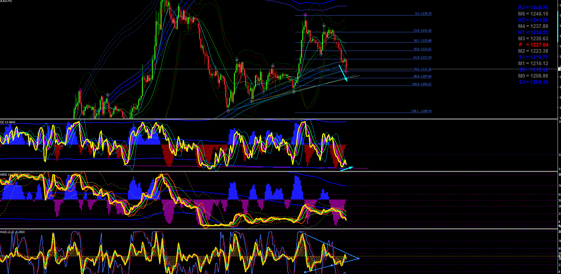
Task: Select the cyan down arrow on the price chart
Action: [343, 73]
